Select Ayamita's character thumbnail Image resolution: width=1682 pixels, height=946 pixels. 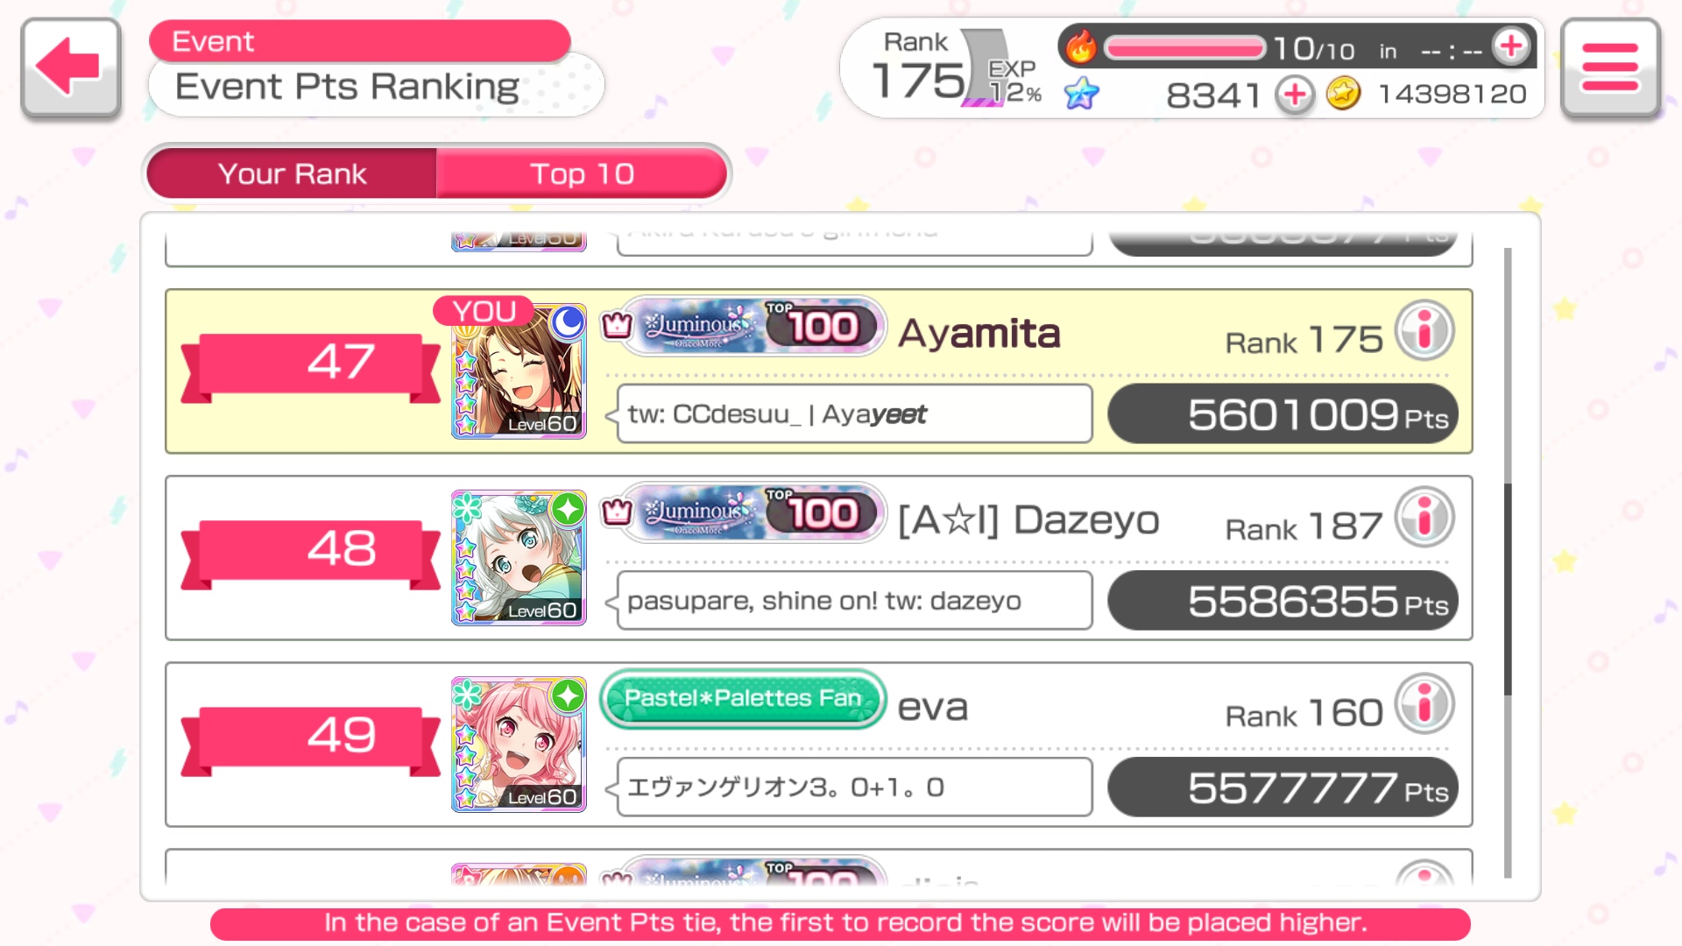tap(519, 371)
